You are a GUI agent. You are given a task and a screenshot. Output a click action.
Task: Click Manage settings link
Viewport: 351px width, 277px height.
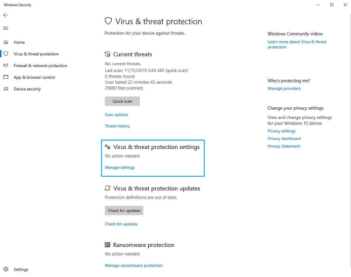click(120, 167)
